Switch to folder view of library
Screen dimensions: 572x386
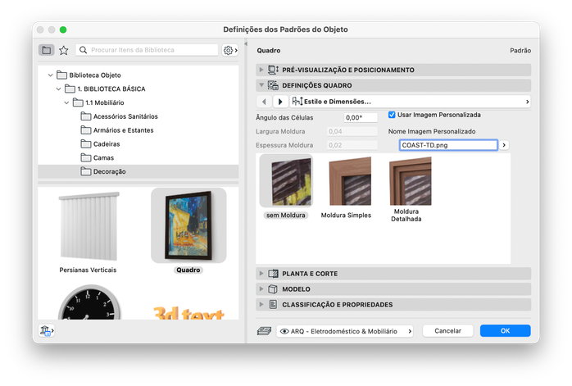[47, 50]
